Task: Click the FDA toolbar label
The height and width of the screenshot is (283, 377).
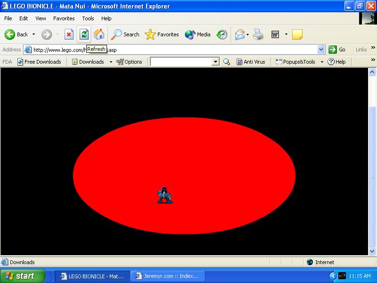Action: 7,62
